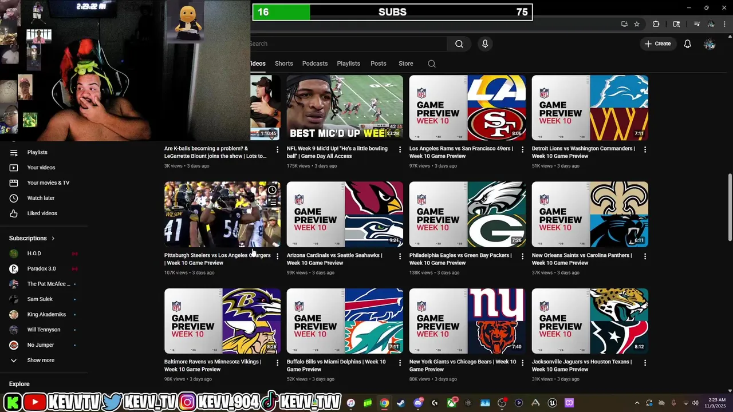Open the browser three-dot menu
This screenshot has width=733, height=412.
[x=724, y=24]
